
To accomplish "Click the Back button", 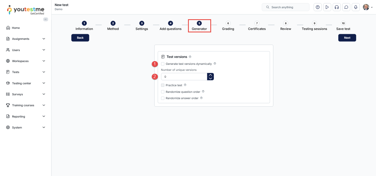I will [80, 38].
